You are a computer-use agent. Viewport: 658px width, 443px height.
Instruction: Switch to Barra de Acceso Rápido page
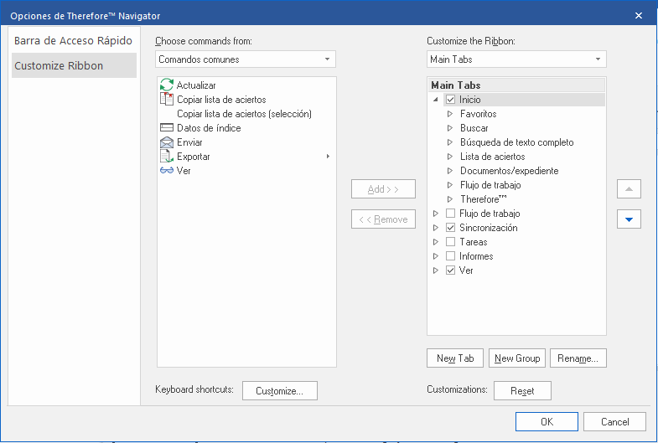click(x=74, y=41)
